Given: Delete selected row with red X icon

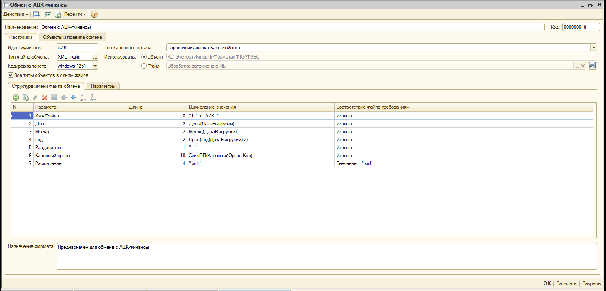Looking at the screenshot, I should pyautogui.click(x=44, y=97).
